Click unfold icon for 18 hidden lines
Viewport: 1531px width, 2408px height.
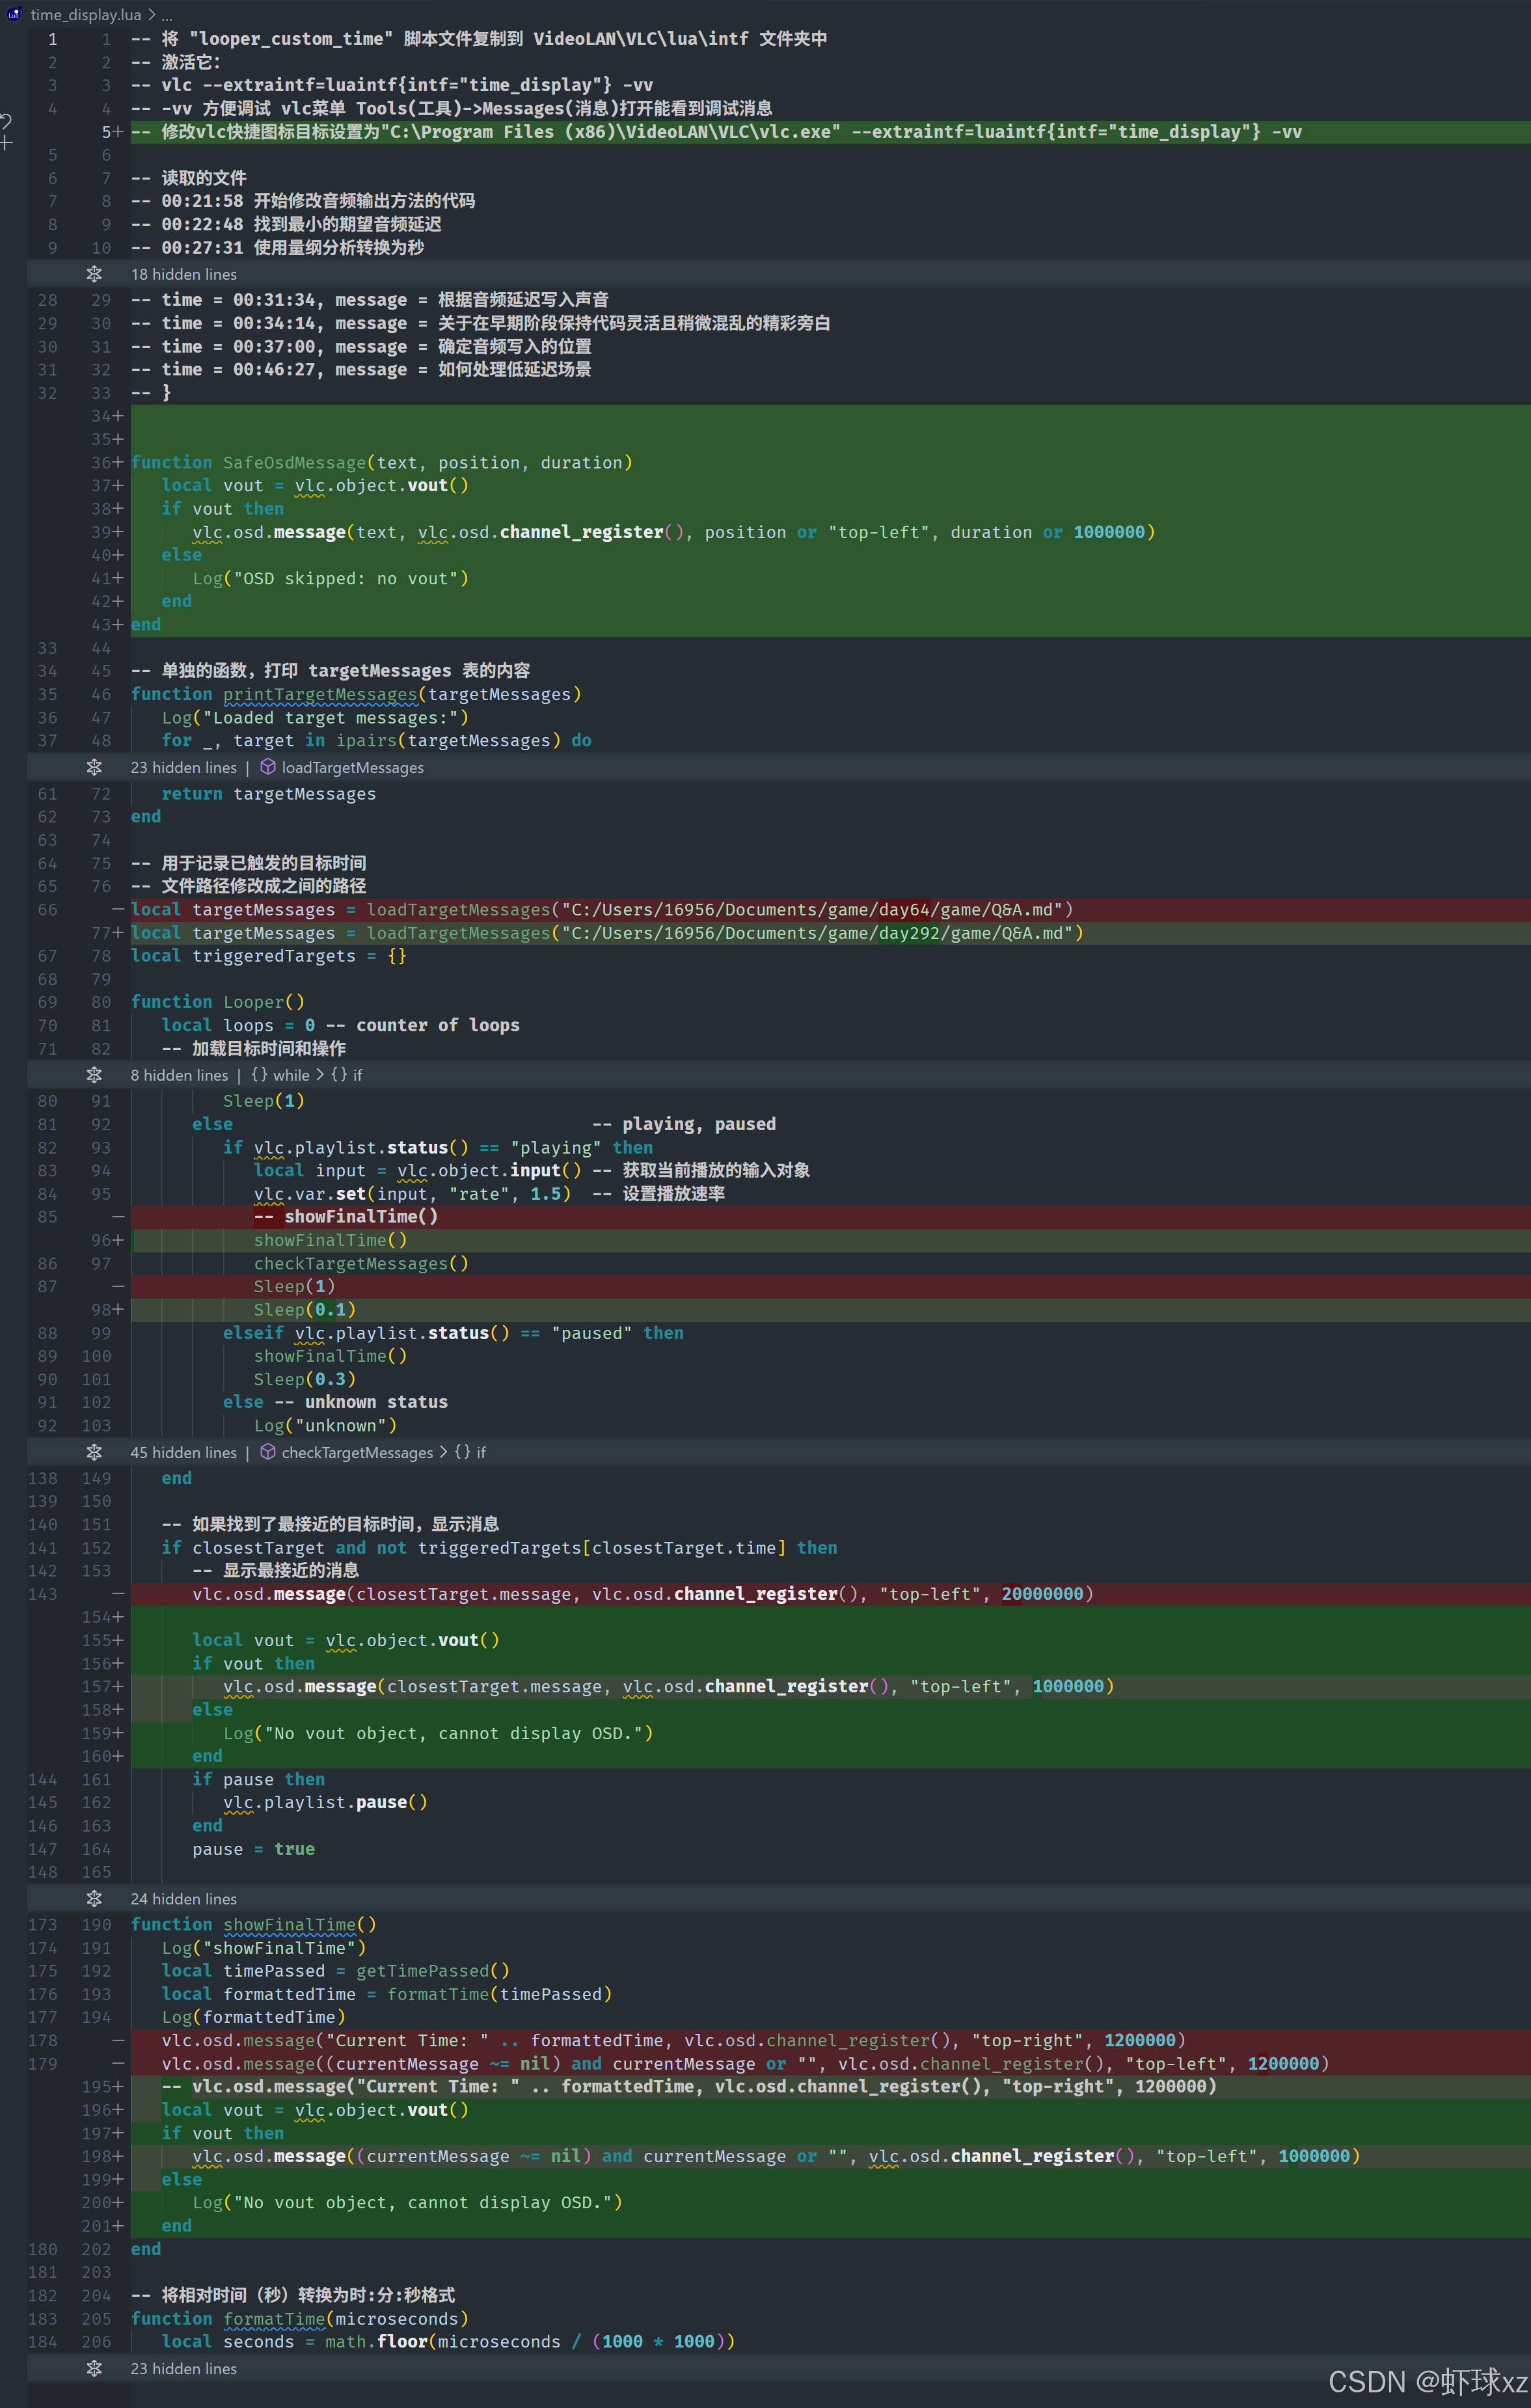[x=94, y=274]
